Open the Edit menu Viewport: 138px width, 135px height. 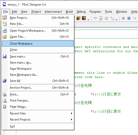[14, 12]
